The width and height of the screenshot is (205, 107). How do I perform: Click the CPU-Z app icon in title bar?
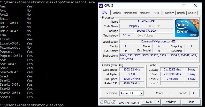pos(101,6)
